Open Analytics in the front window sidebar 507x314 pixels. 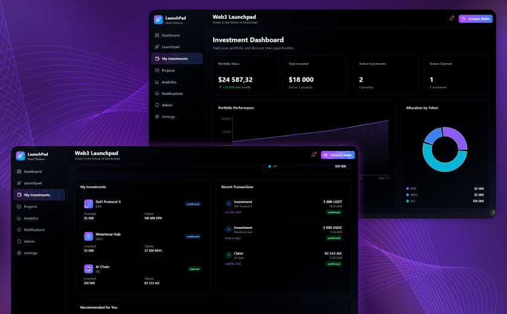[x=31, y=218]
